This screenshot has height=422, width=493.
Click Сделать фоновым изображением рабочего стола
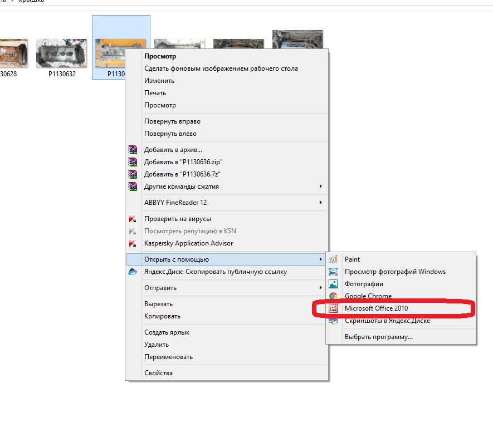[x=221, y=68]
